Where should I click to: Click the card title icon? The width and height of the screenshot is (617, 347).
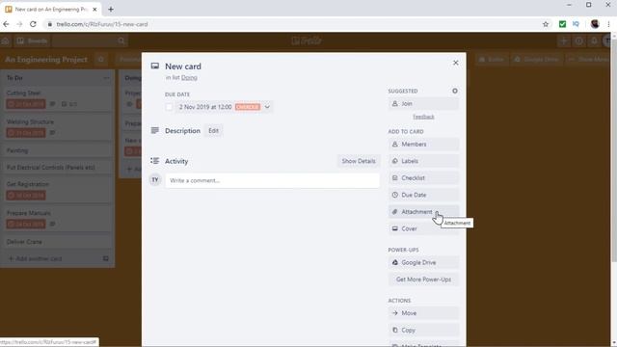tap(155, 67)
